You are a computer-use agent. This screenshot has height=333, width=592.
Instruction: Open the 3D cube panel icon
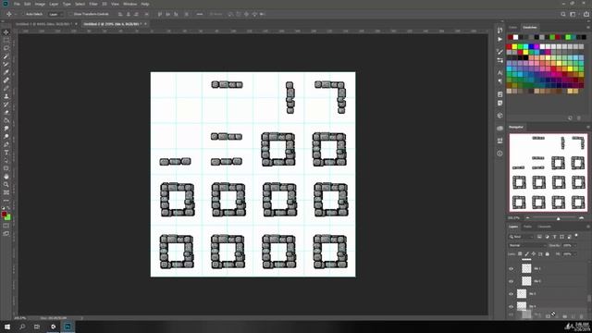coord(499,116)
